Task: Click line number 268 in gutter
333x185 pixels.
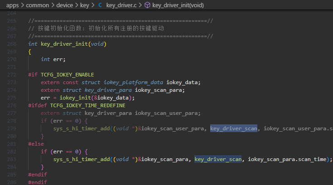Action: (12, 44)
